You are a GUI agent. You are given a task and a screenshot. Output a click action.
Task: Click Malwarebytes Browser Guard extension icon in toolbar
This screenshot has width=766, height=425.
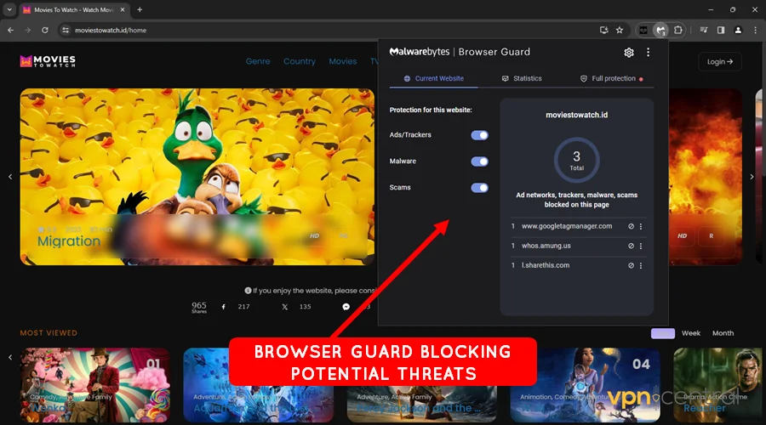tap(660, 31)
